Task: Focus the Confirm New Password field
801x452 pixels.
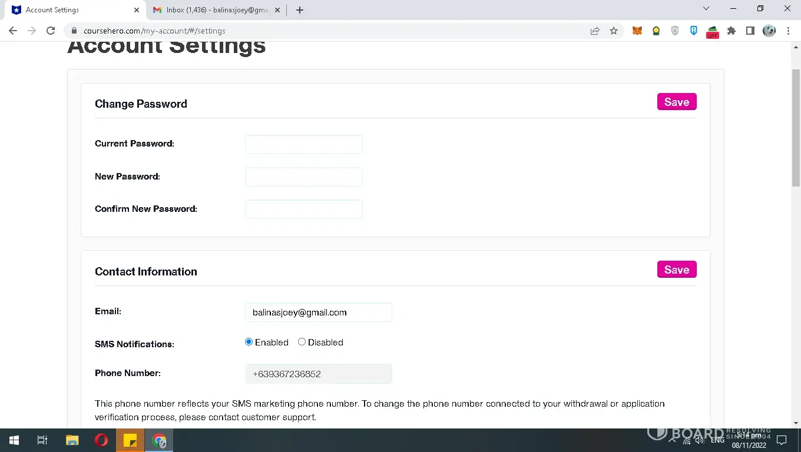Action: click(304, 210)
